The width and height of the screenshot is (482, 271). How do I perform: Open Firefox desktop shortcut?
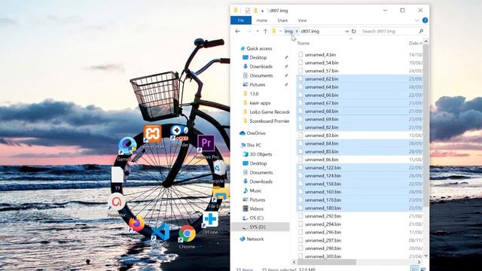click(x=136, y=227)
